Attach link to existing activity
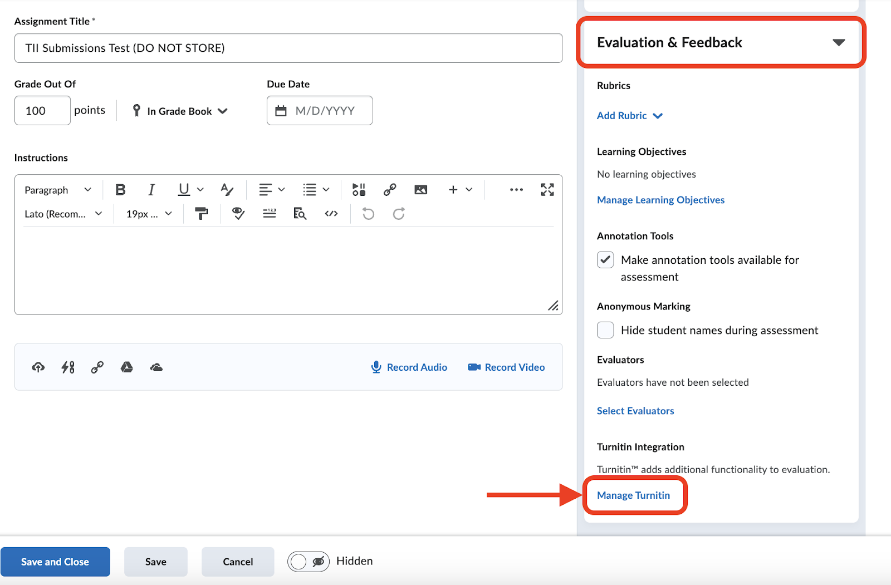The image size is (891, 585). pos(68,367)
